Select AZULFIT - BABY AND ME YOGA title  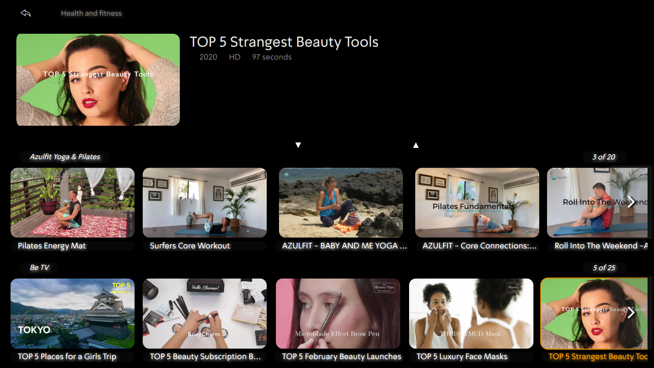[344, 246]
